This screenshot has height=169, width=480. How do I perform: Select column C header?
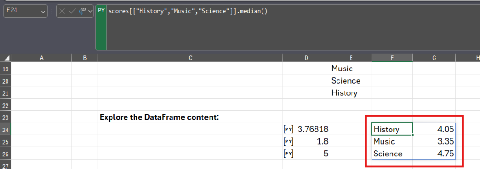(190, 58)
